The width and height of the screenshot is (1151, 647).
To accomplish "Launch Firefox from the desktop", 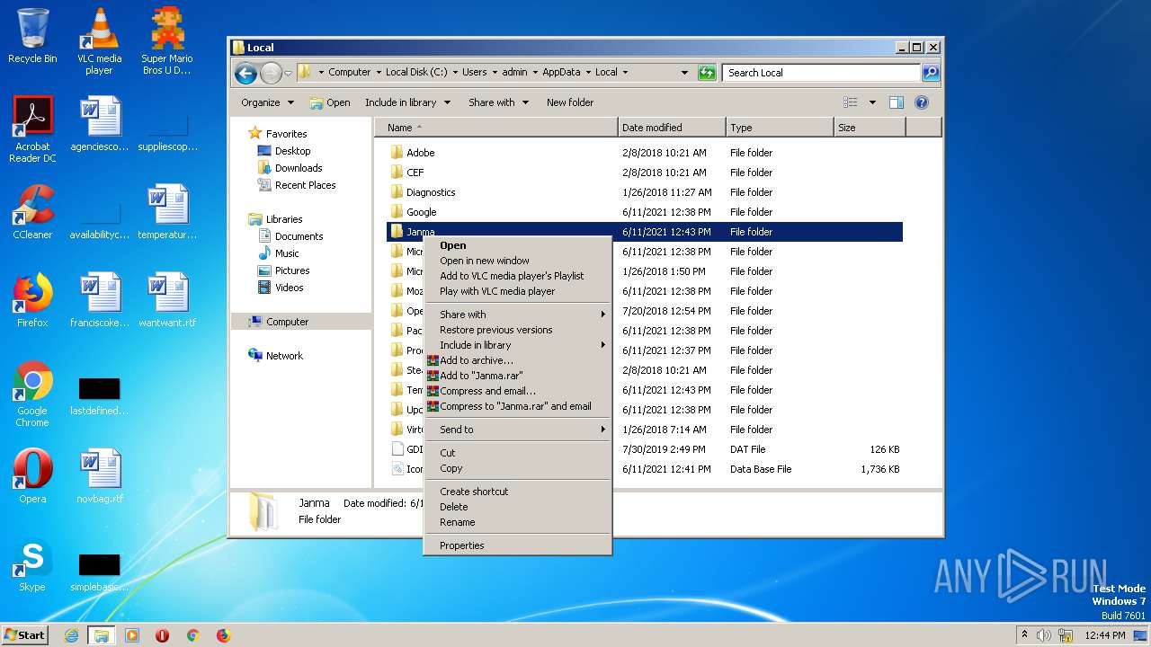I will point(32,300).
